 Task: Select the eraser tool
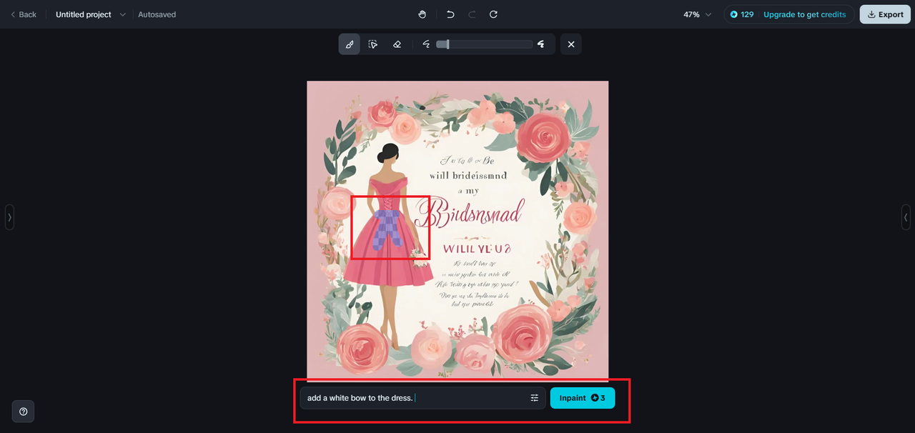[397, 44]
